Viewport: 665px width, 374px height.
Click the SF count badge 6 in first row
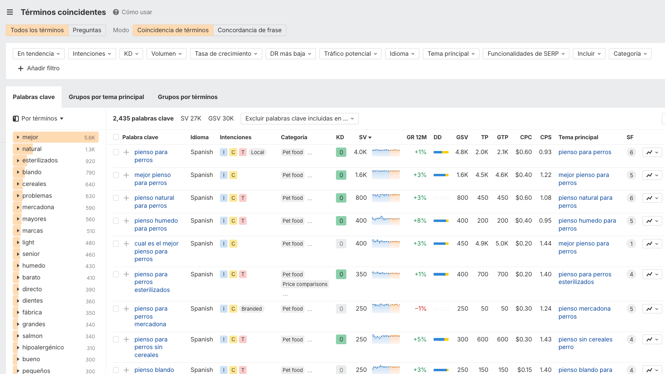pos(631,152)
